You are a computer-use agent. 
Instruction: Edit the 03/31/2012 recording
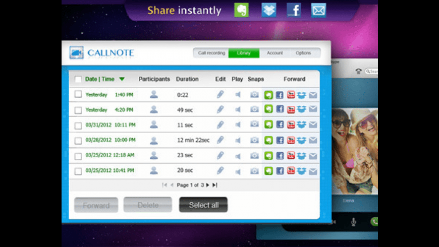[x=221, y=125]
